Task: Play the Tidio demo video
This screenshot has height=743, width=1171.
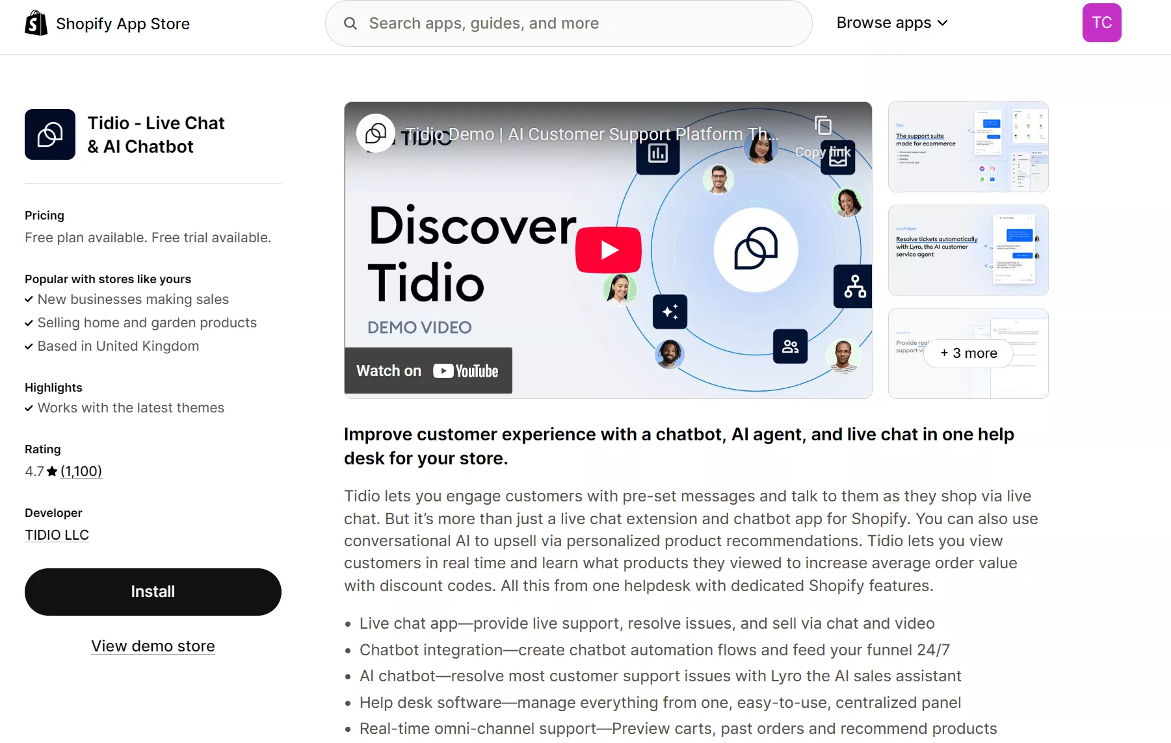Action: pos(608,249)
